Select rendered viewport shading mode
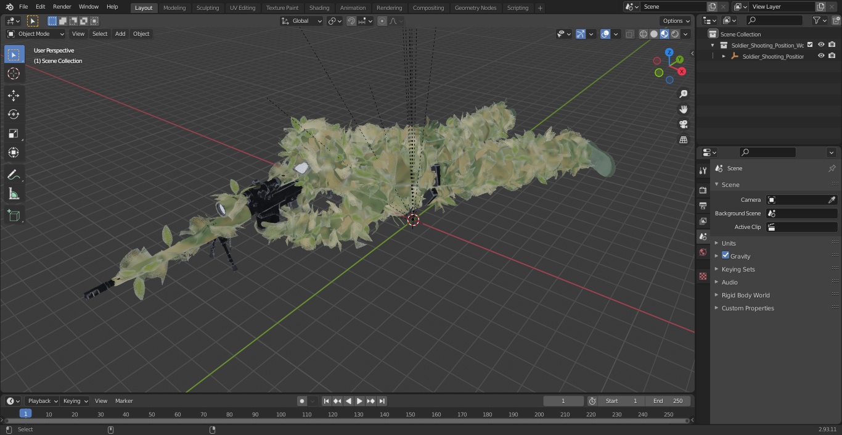The image size is (842, 435). (x=675, y=34)
